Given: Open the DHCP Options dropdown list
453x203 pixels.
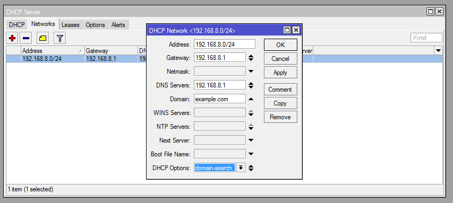Looking at the screenshot, I should coord(241,168).
